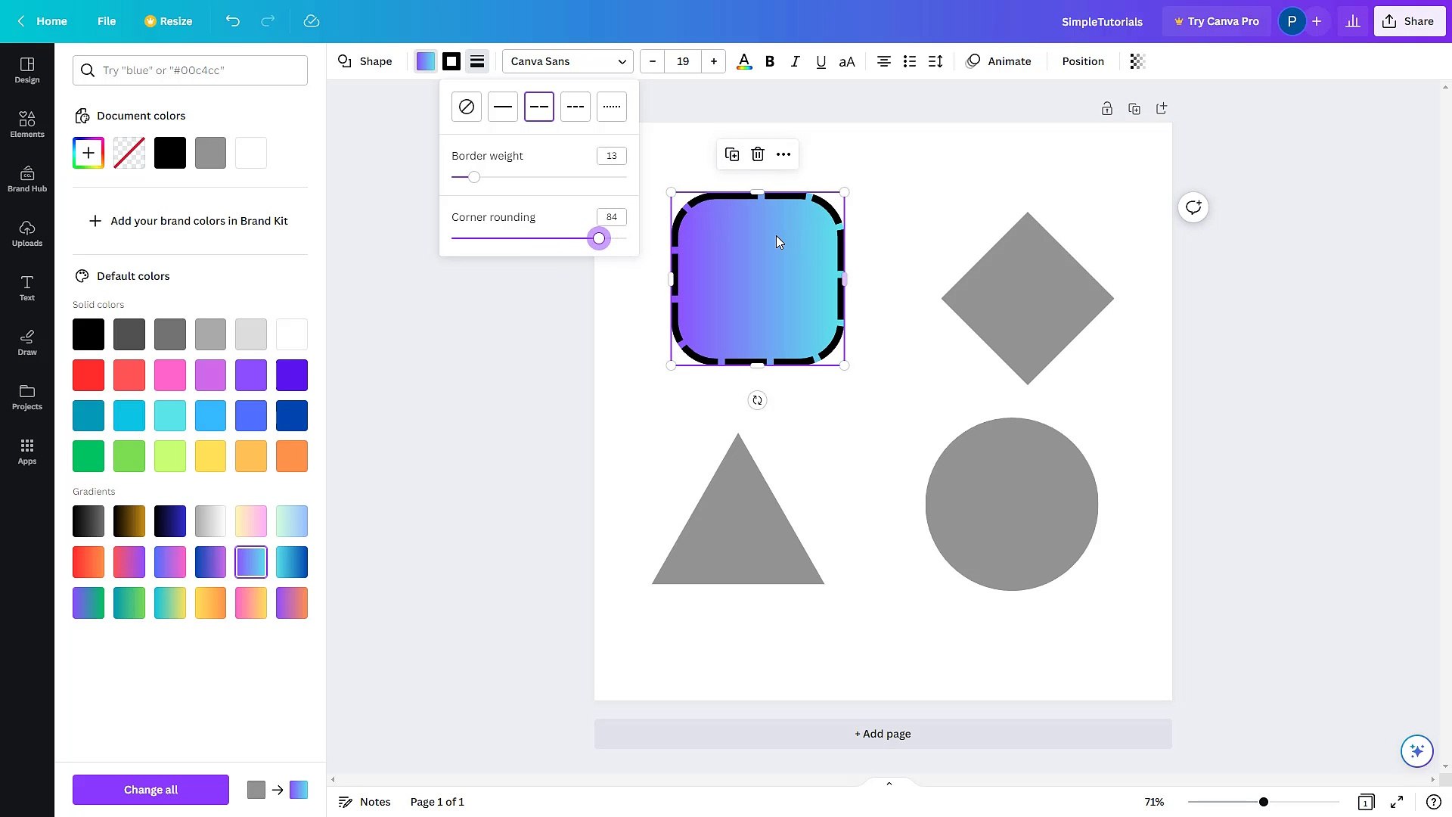Duplicate the shape using the duplicate icon

[731, 154]
